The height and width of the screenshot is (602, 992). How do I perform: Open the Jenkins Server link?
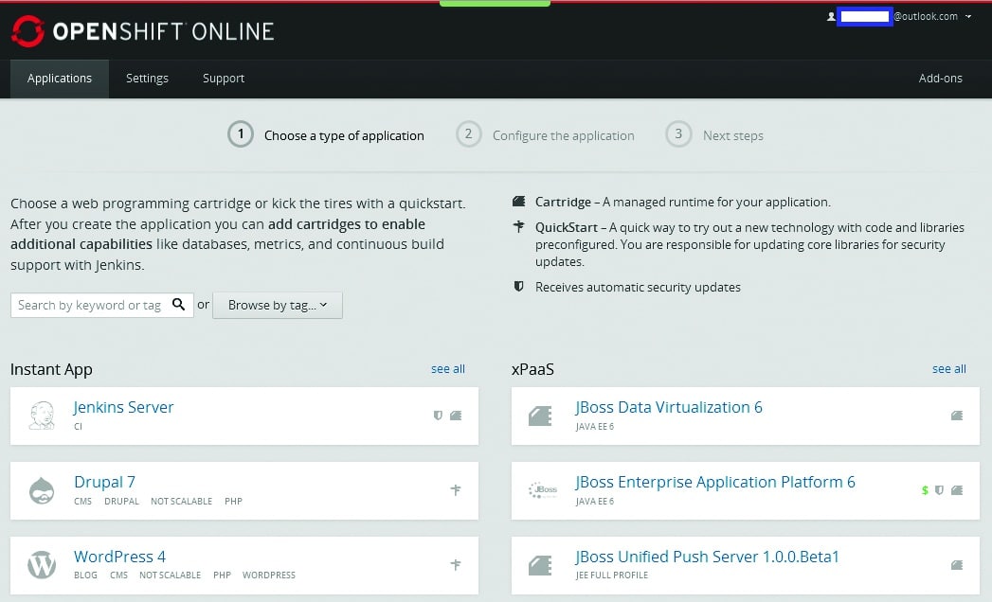pyautogui.click(x=124, y=407)
